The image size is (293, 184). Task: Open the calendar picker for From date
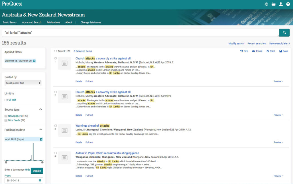(40, 180)
